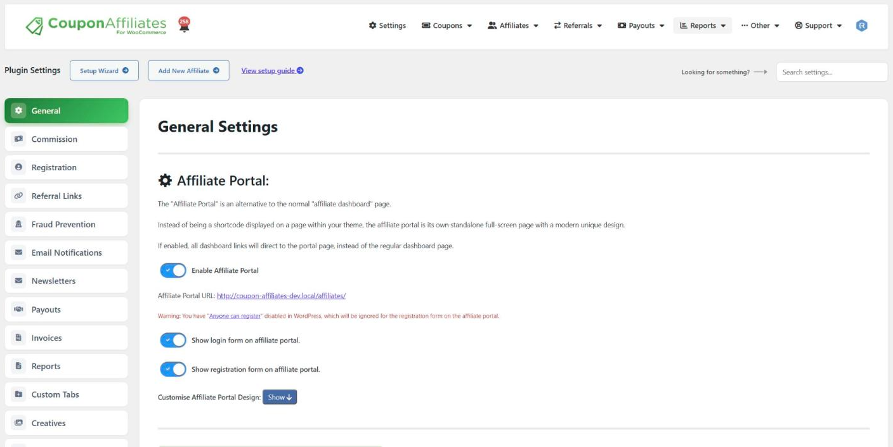Click the user avatar icon in the header
Image resolution: width=893 pixels, height=447 pixels.
point(861,25)
